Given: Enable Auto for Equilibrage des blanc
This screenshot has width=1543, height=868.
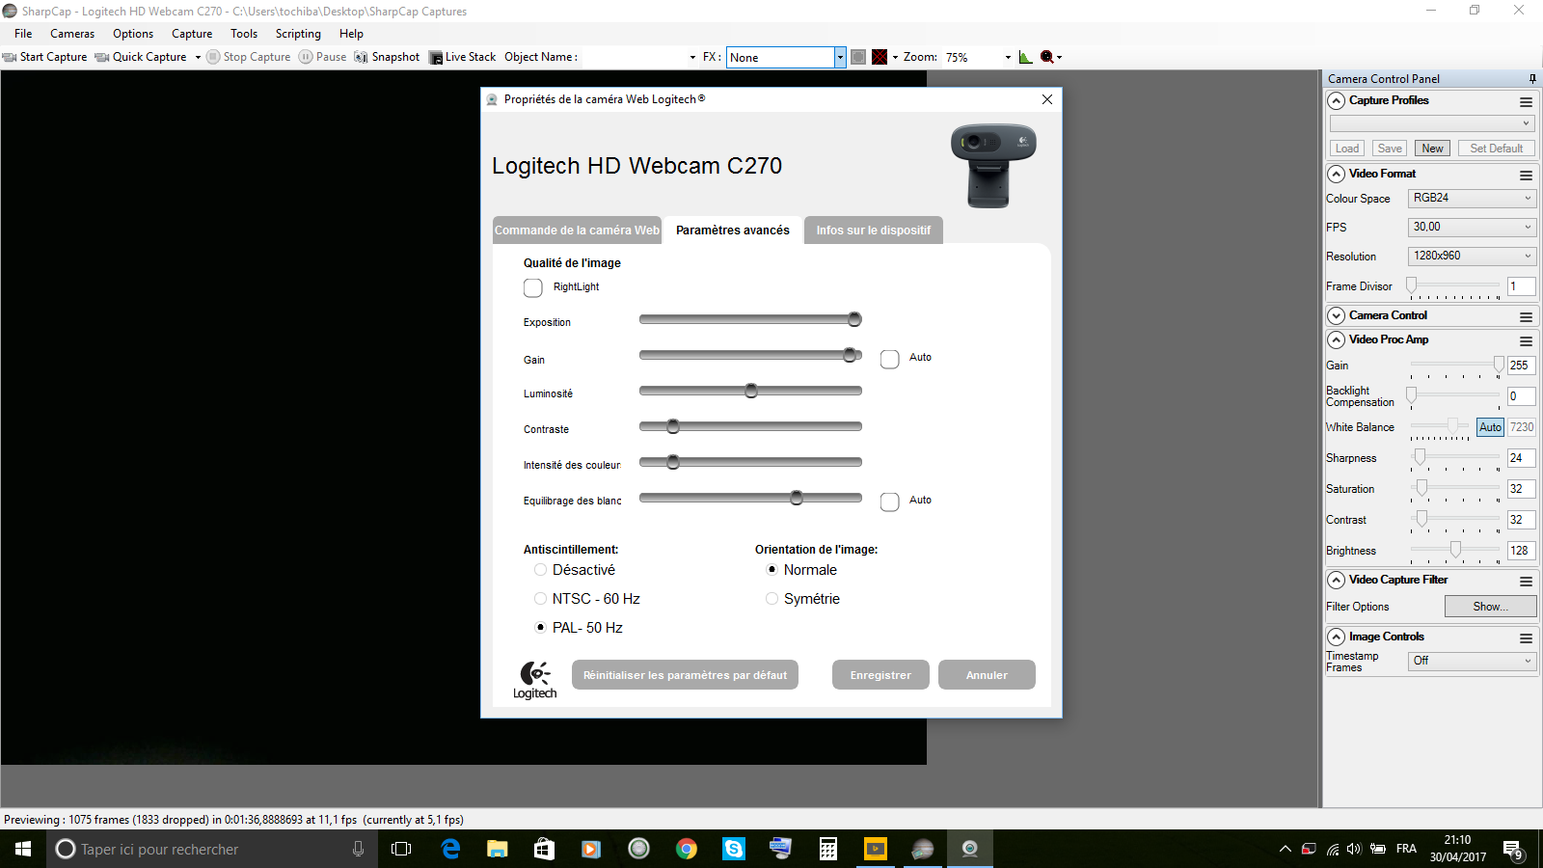Looking at the screenshot, I should 890,502.
